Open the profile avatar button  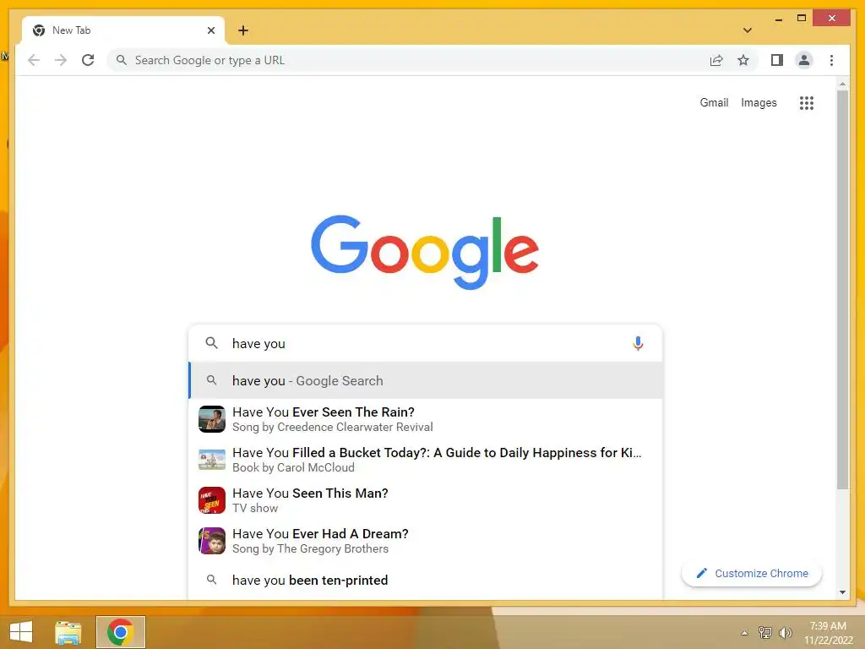point(804,60)
